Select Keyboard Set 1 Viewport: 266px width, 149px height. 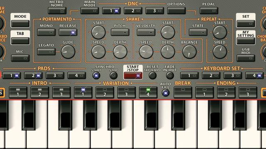[x=190, y=75]
